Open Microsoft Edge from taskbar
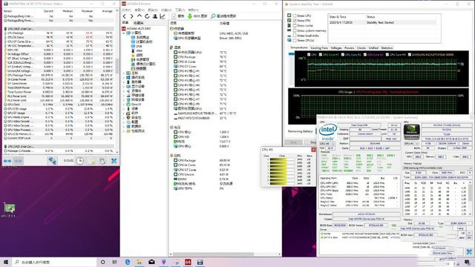This screenshot has height=267, width=475. [x=128, y=262]
